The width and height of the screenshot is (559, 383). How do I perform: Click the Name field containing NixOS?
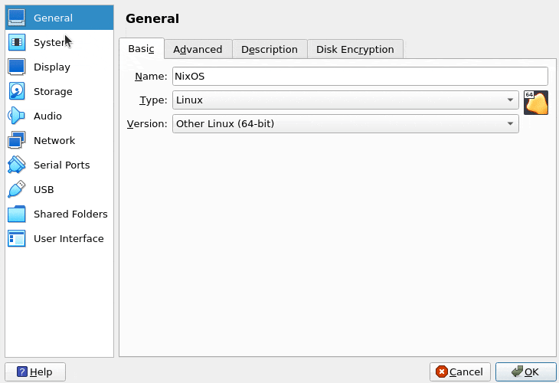tap(360, 77)
